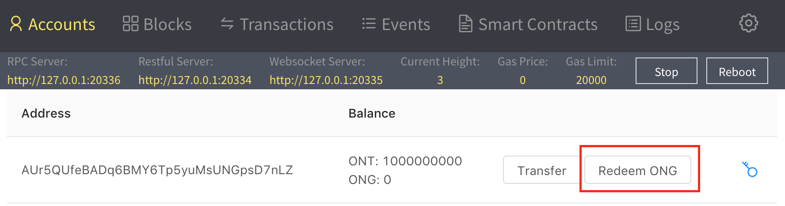Click the Websocket Server URL ending 20335

pos(326,80)
